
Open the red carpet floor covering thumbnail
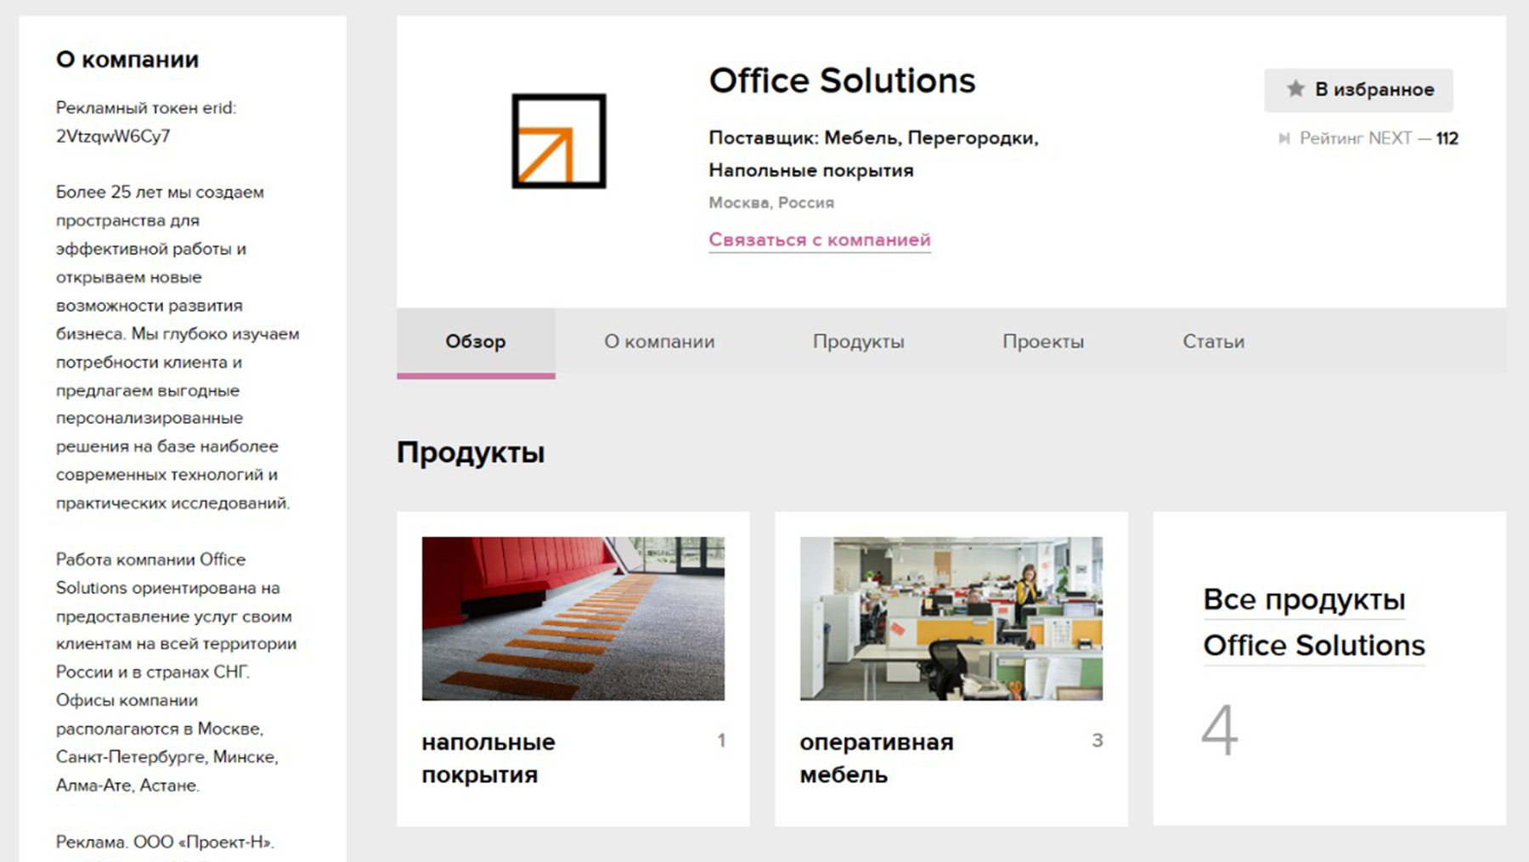pyautogui.click(x=573, y=618)
